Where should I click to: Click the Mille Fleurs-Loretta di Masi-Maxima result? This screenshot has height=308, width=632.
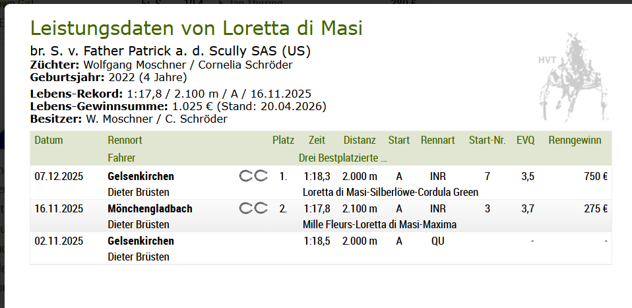click(379, 224)
